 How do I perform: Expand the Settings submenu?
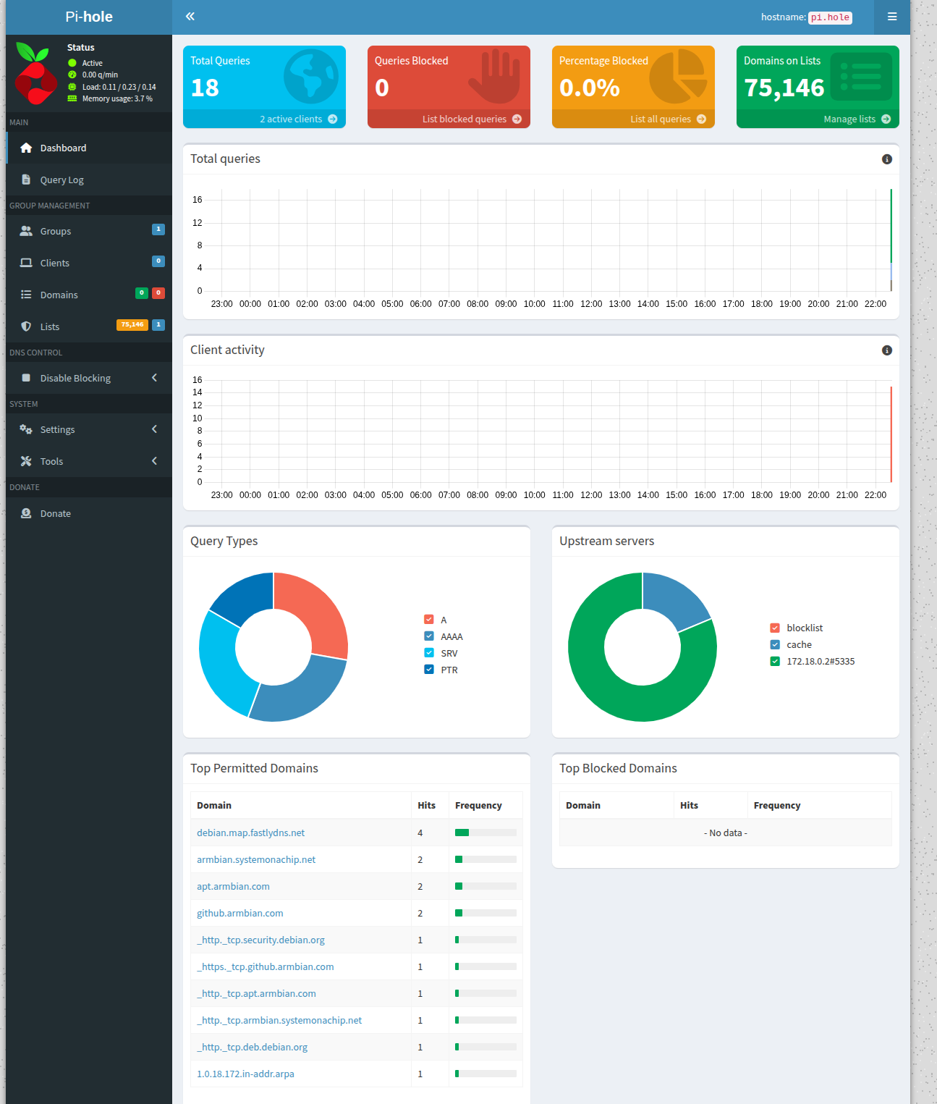(x=154, y=429)
